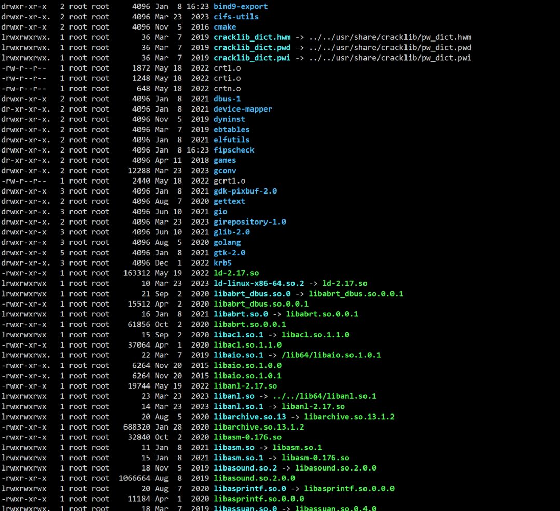The height and width of the screenshot is (511, 560).
Task: Select the ../../lib64/libanl.so.1 target path
Action: pos(324,396)
